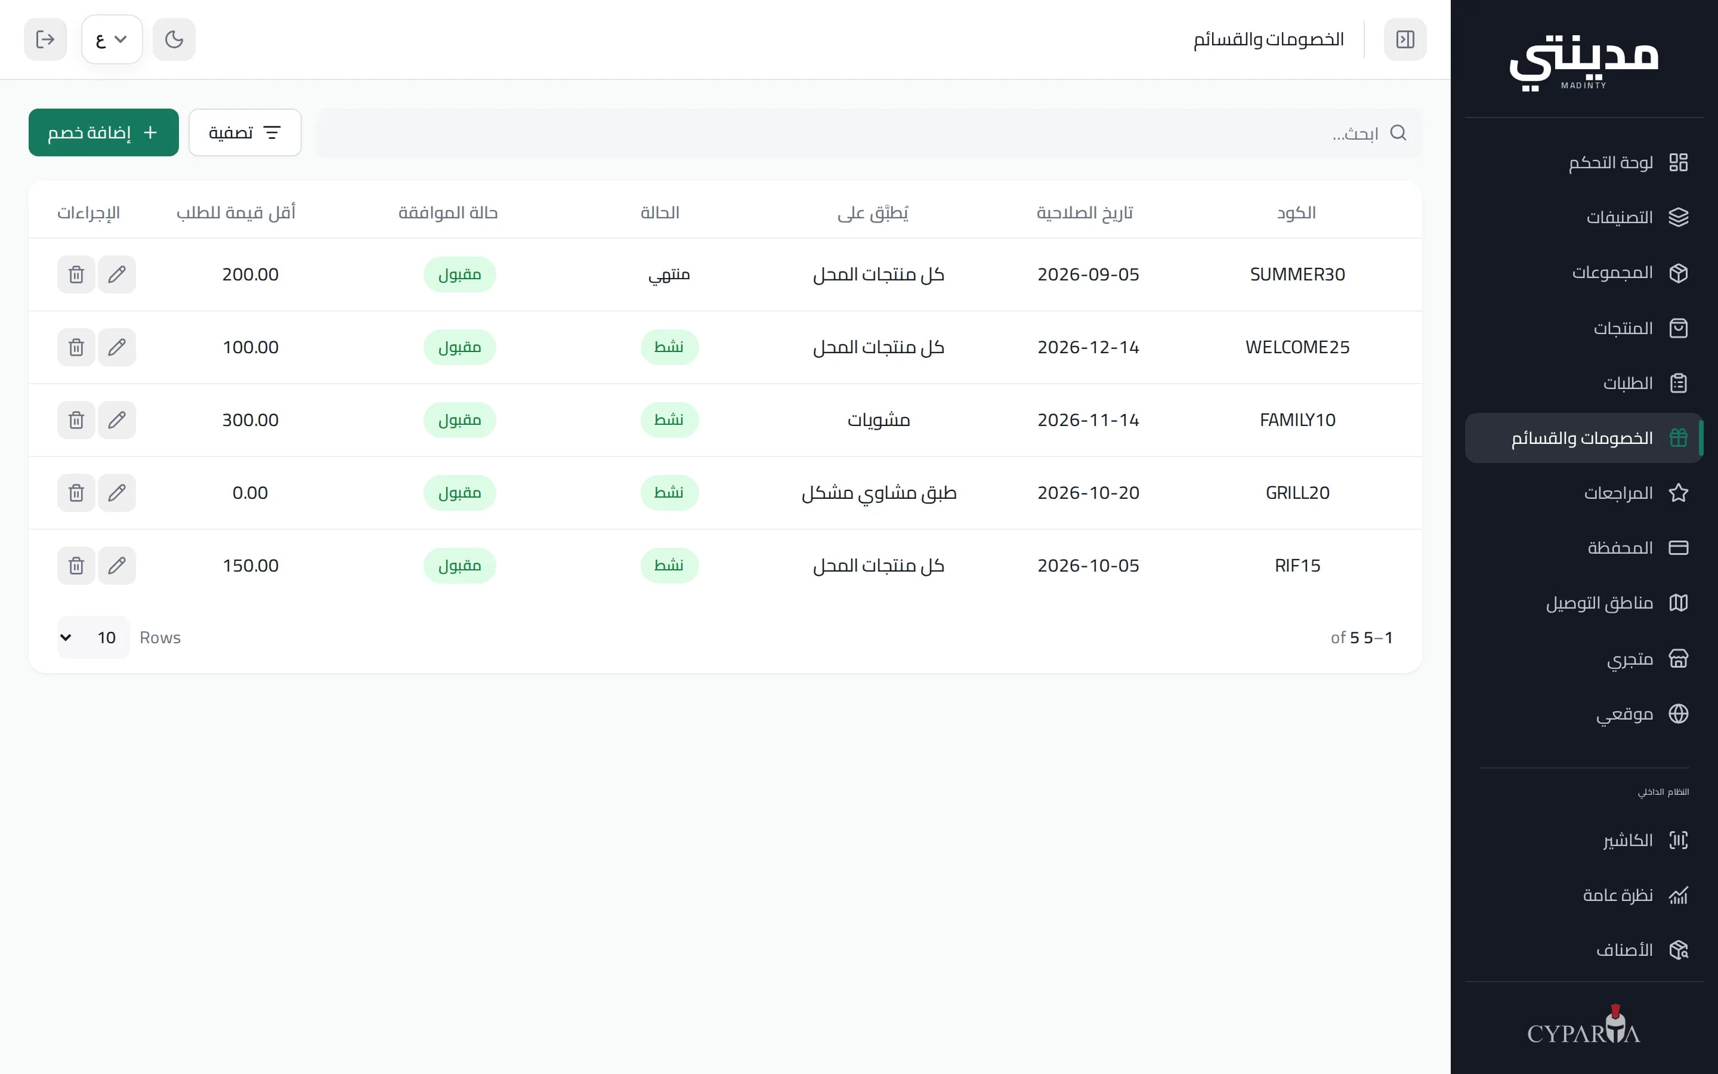Click the أقل قيمة للطلب column header
The width and height of the screenshot is (1718, 1074).
click(x=236, y=212)
